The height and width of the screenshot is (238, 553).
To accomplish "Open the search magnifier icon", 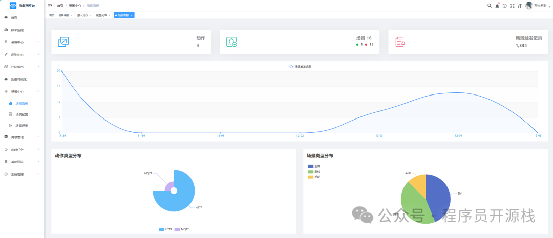I will (490, 6).
